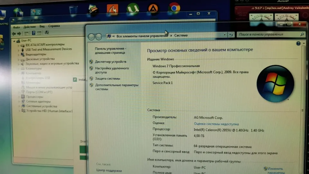This screenshot has width=309, height=174.
Task: Click the AIMP track title display
Action: click(280, 8)
